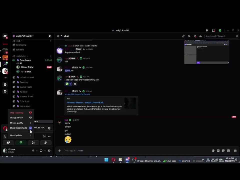Open the headphones output options chevron

[45, 151]
